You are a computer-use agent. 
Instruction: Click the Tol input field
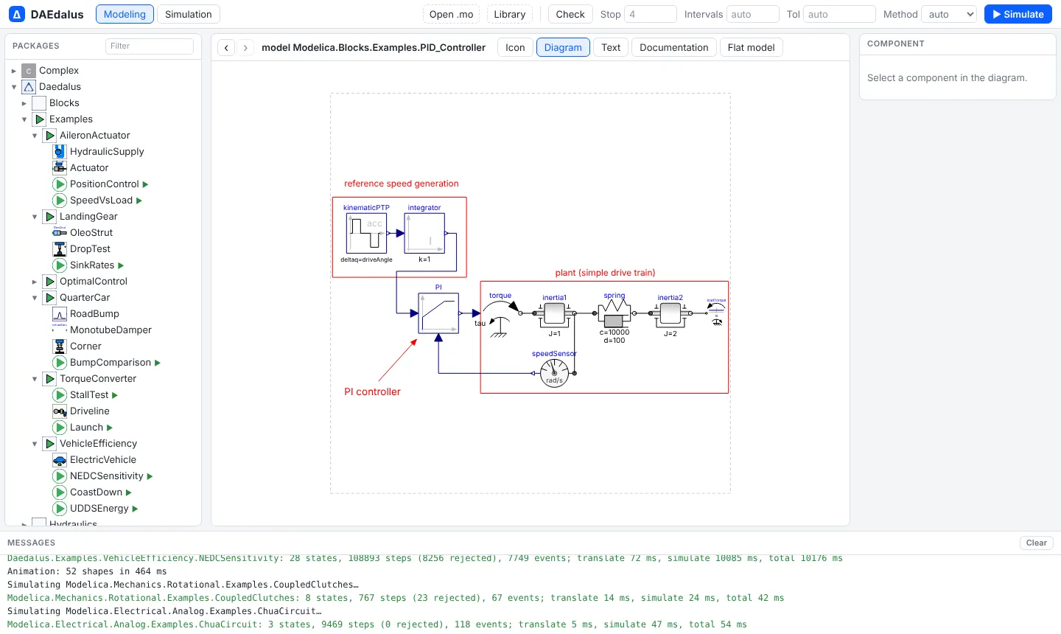pos(839,14)
